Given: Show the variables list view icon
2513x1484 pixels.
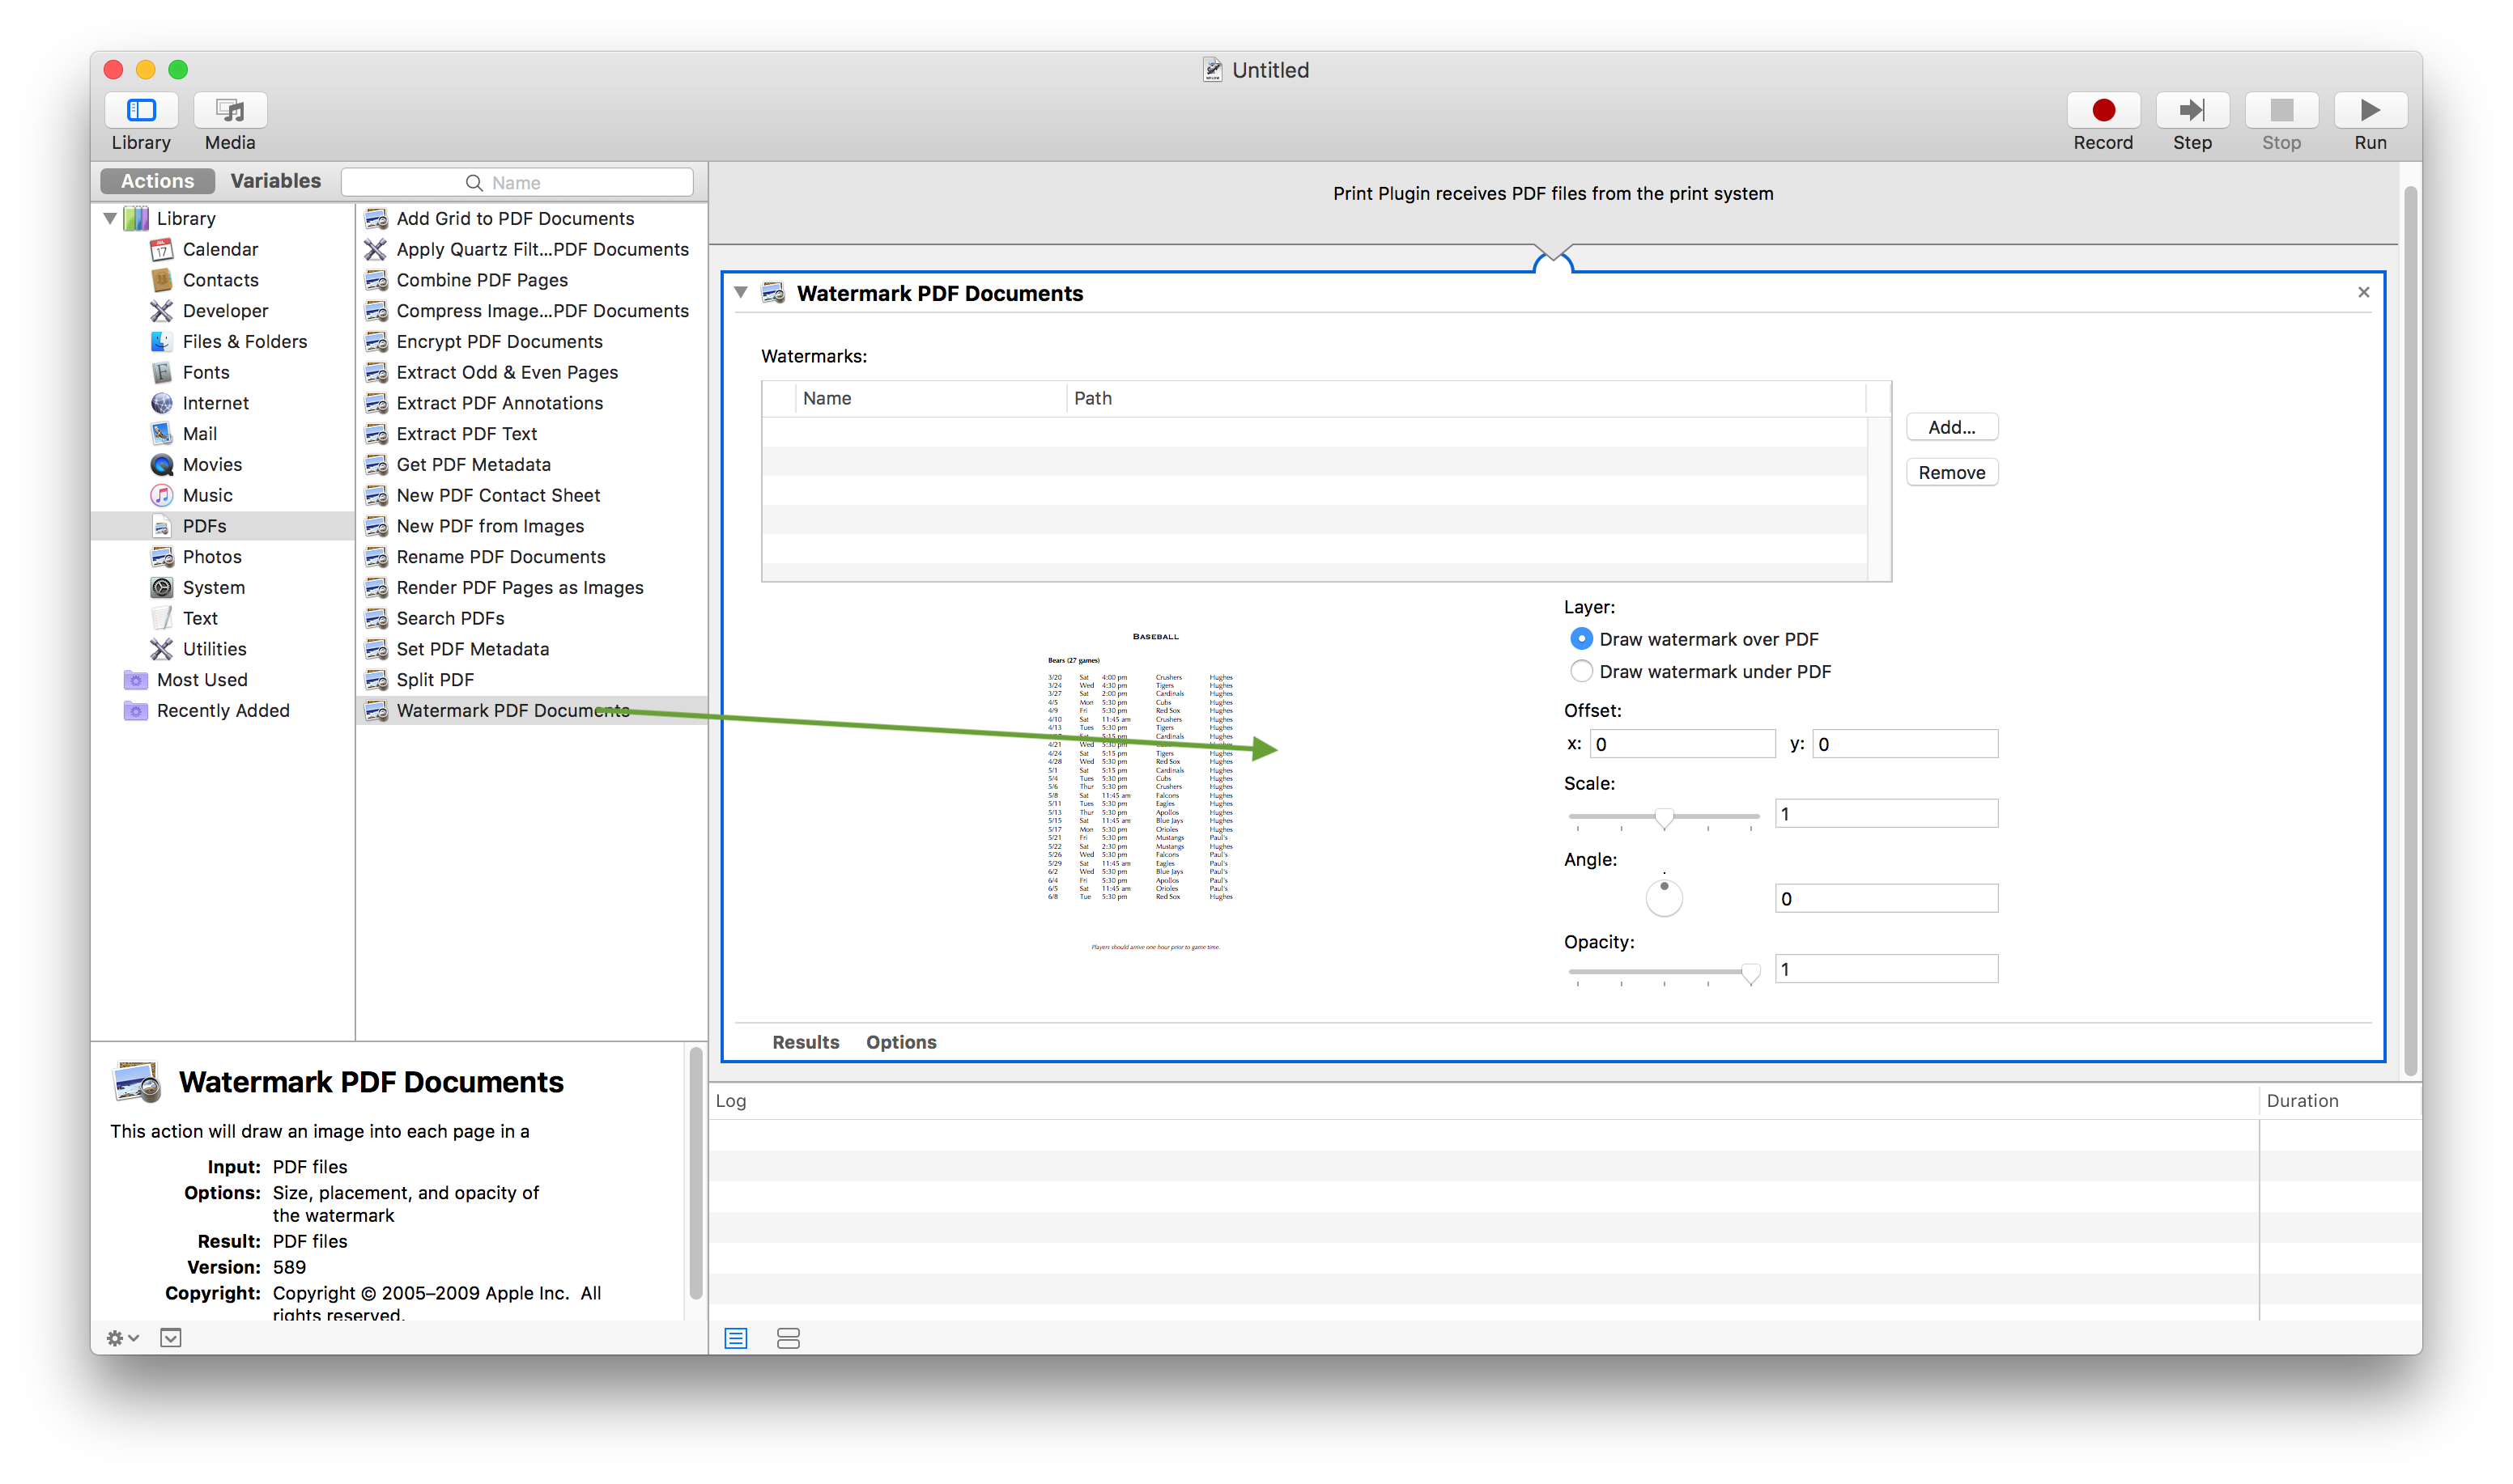Looking at the screenshot, I should coord(789,1338).
